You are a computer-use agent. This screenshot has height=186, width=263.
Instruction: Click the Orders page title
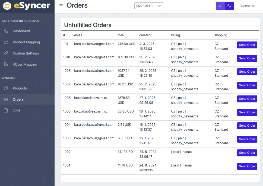coord(77,5)
